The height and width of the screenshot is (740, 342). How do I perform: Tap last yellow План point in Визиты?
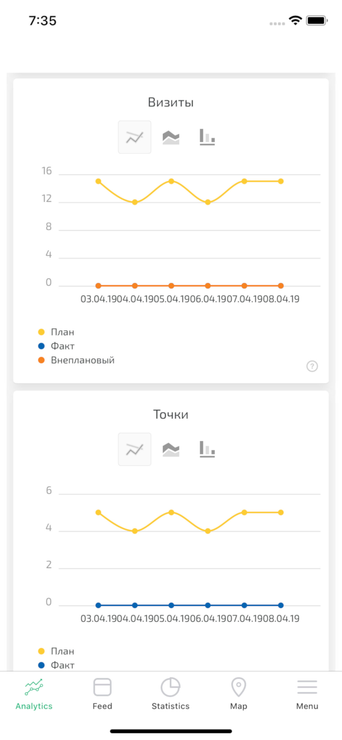tap(281, 181)
